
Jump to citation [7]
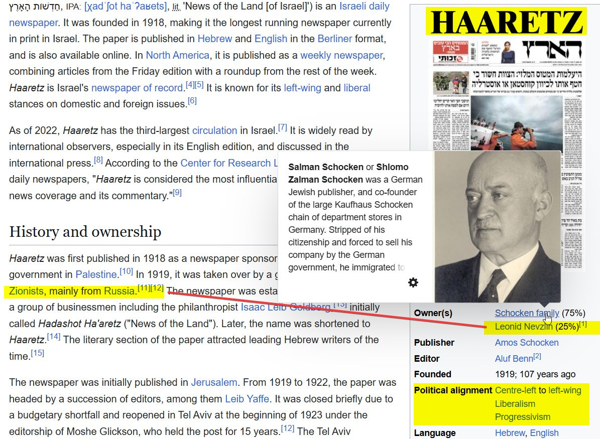(282, 127)
